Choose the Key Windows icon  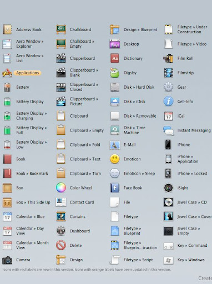click(x=168, y=261)
